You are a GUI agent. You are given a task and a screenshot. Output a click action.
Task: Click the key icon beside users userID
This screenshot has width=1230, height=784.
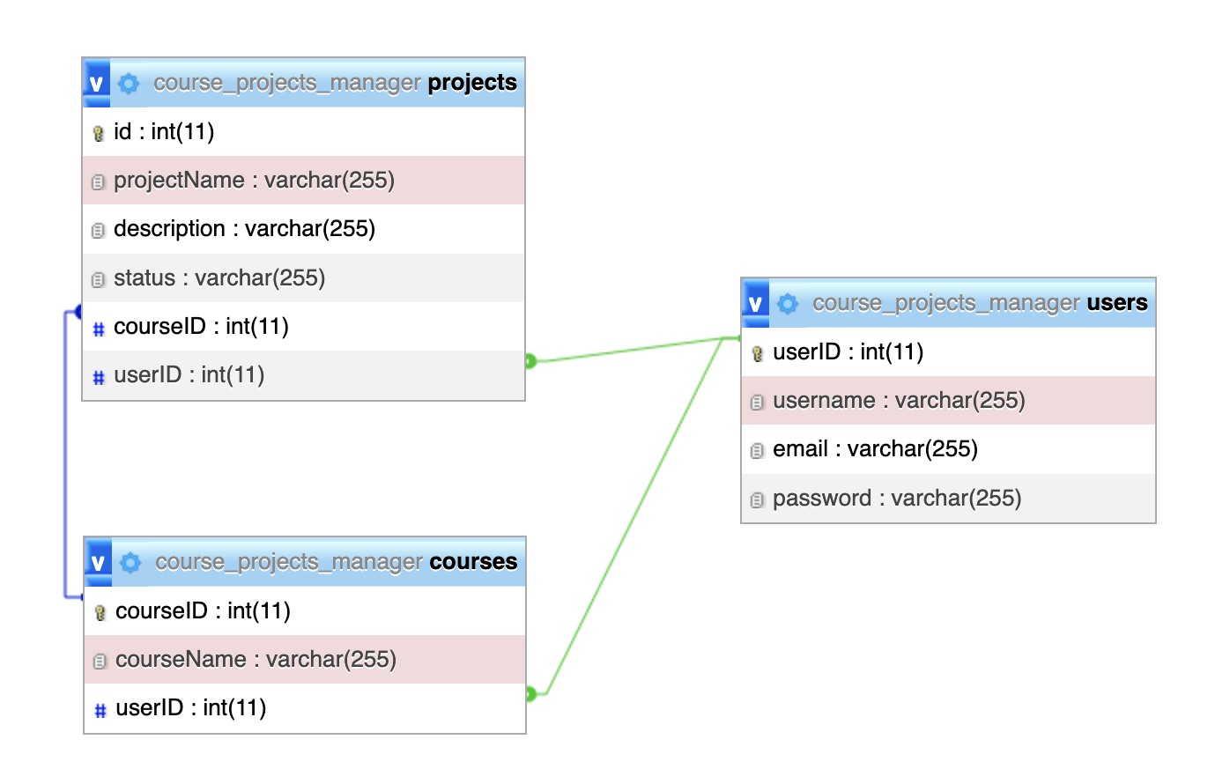coord(757,354)
